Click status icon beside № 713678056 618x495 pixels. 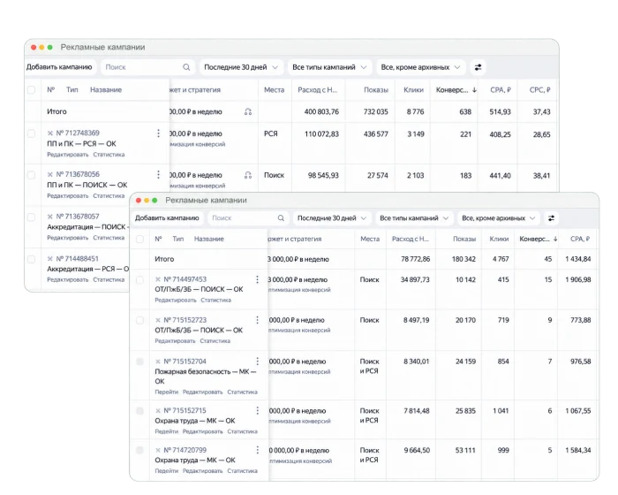[50, 174]
